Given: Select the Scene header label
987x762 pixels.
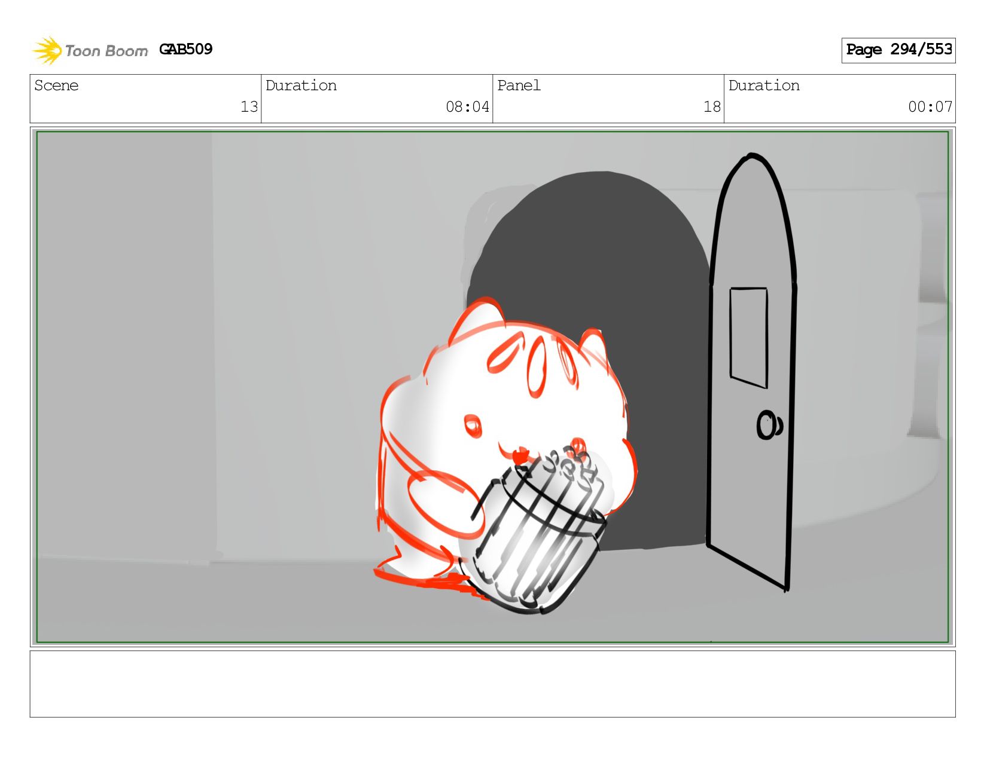Looking at the screenshot, I should 56,85.
